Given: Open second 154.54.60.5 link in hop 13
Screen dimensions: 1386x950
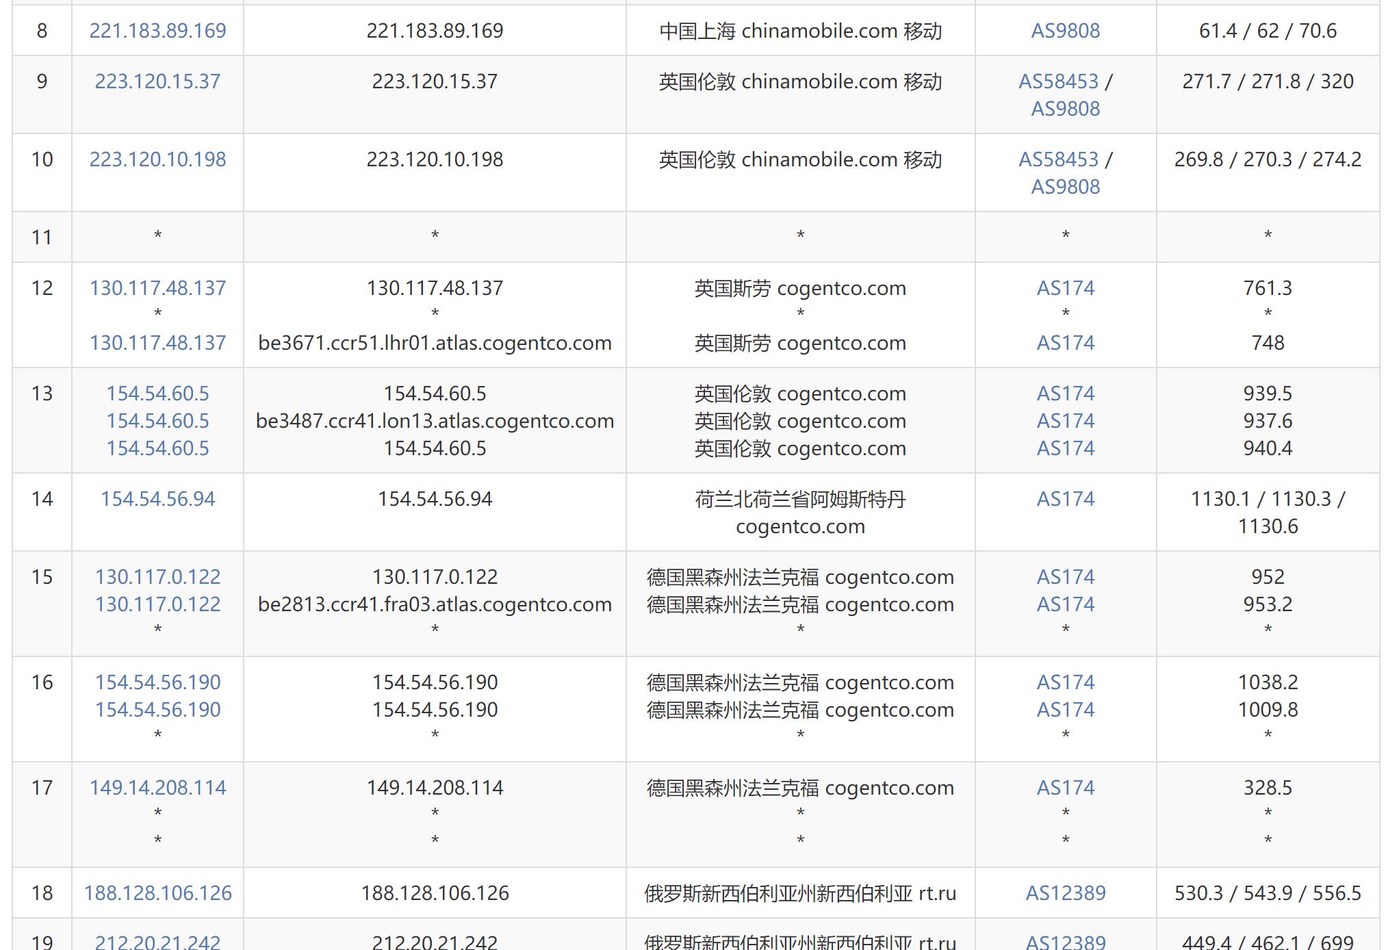Looking at the screenshot, I should point(157,421).
